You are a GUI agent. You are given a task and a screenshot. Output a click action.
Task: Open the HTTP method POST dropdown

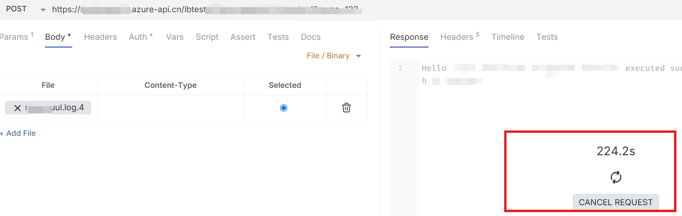click(43, 10)
